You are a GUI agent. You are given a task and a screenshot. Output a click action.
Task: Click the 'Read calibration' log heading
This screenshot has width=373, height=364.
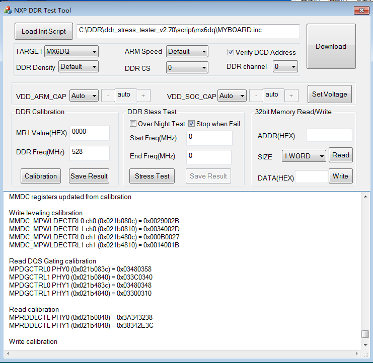pos(34,309)
